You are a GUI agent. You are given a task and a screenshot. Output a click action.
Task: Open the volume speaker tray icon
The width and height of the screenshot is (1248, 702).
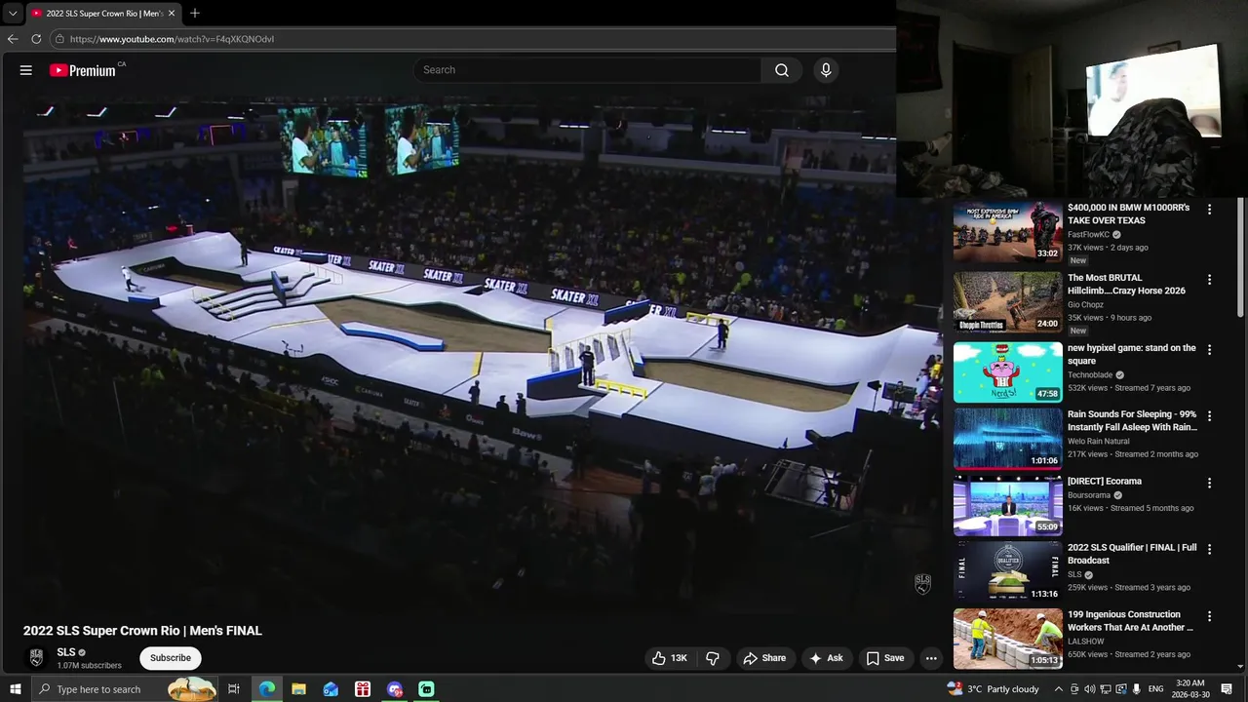(x=1090, y=689)
